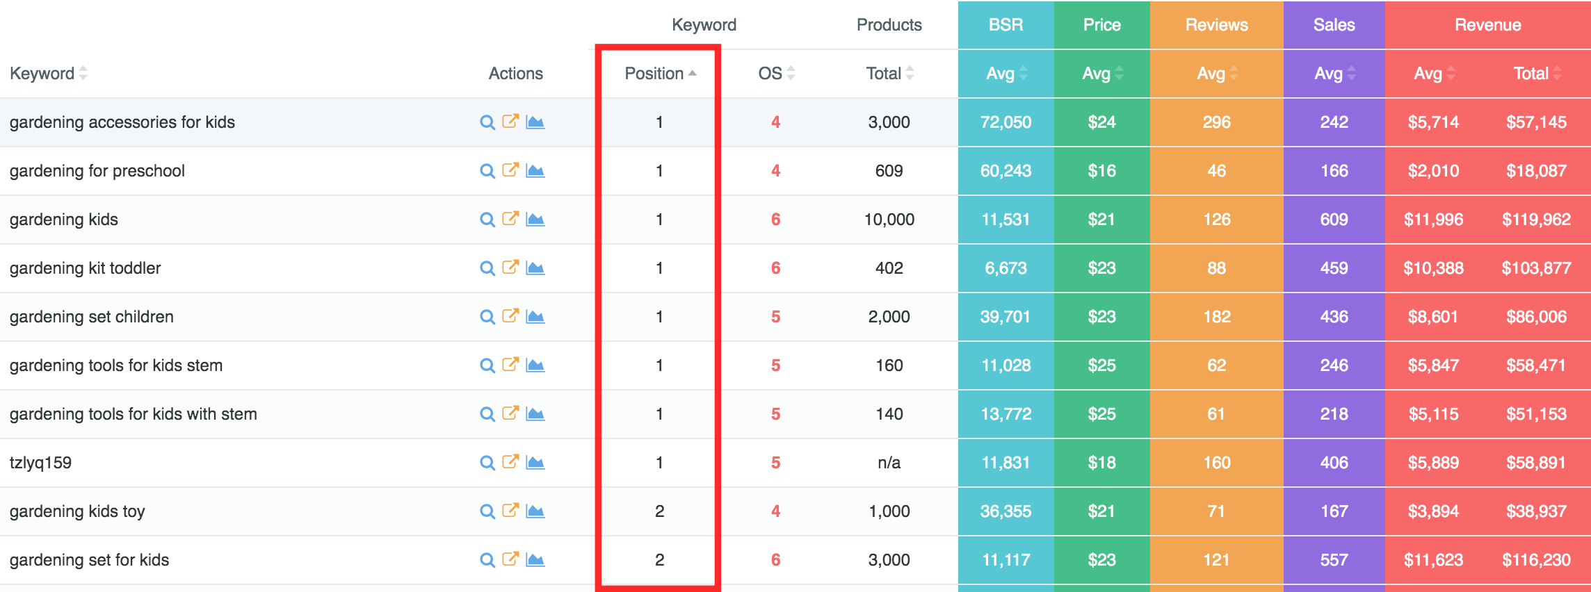Viewport: 1591px width, 592px height.
Task: External link icon for 'gardening tools for kids stem'
Action: point(510,364)
